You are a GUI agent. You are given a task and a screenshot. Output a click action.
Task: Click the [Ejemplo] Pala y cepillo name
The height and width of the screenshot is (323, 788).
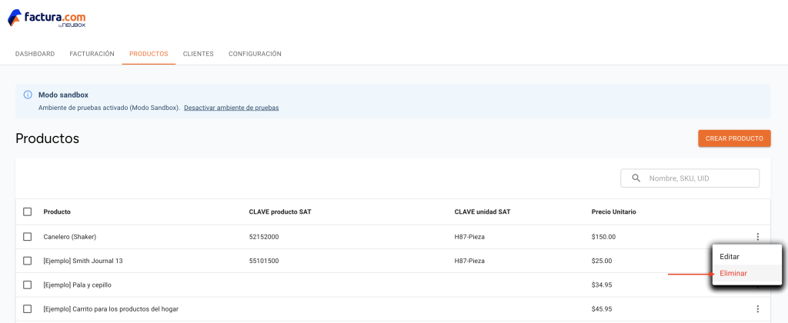[x=78, y=285]
